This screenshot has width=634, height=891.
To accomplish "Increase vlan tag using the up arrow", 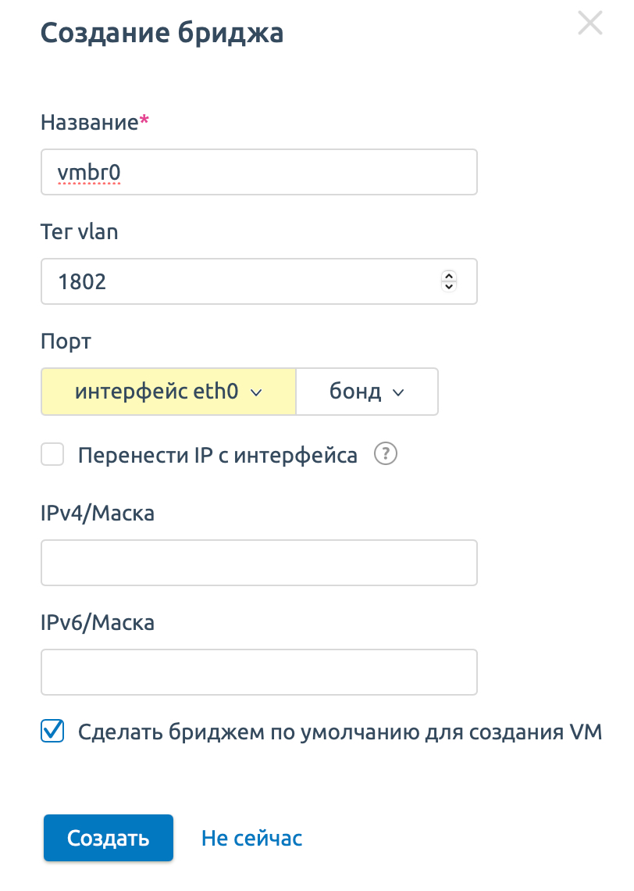I will (x=449, y=276).
